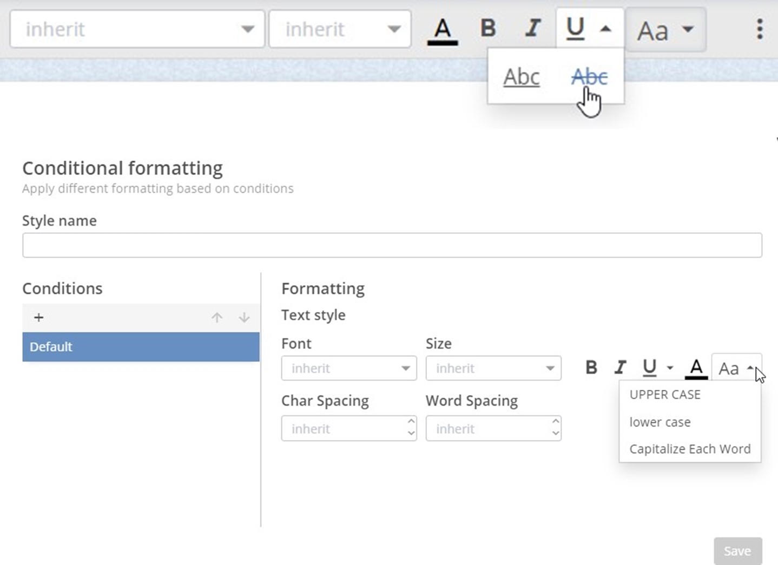Viewport: 778px width, 565px height.
Task: Choose Capitalize Each Word option
Action: (x=690, y=449)
